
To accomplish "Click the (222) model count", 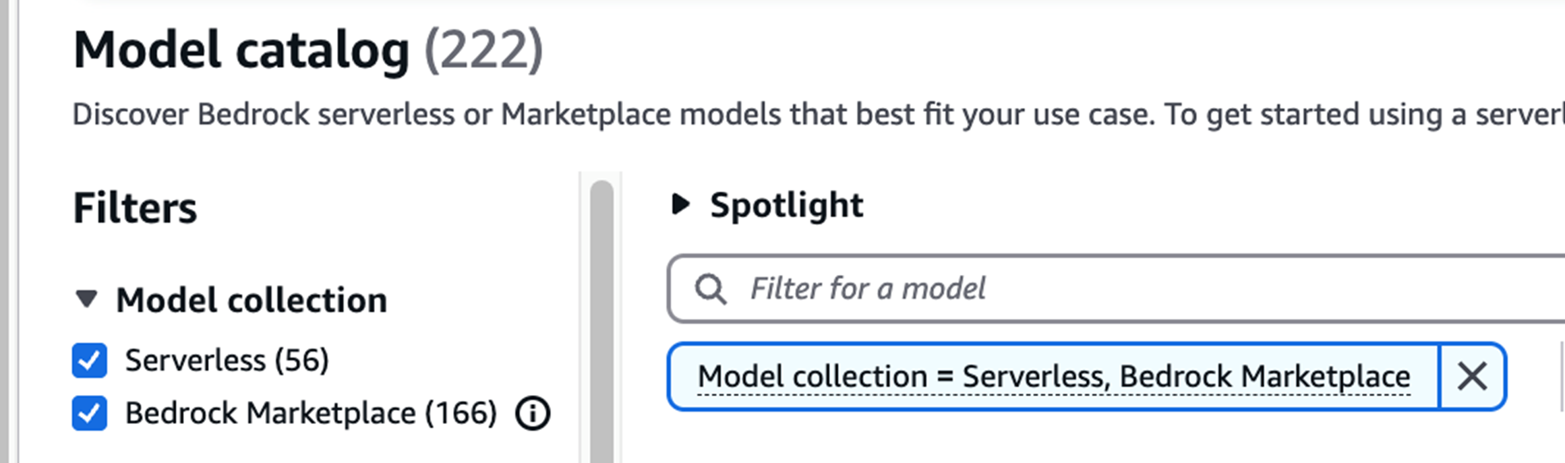I will tap(483, 51).
